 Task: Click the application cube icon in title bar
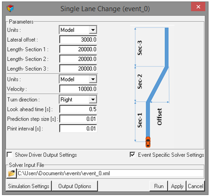click(10, 8)
